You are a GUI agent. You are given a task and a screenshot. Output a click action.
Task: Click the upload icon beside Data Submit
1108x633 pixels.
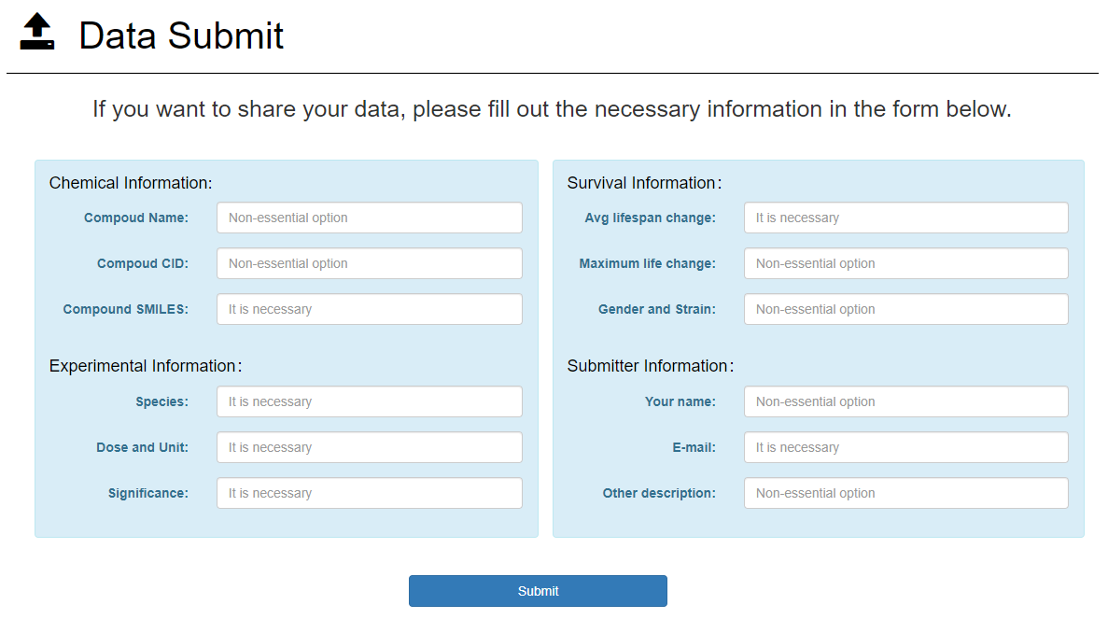37,32
